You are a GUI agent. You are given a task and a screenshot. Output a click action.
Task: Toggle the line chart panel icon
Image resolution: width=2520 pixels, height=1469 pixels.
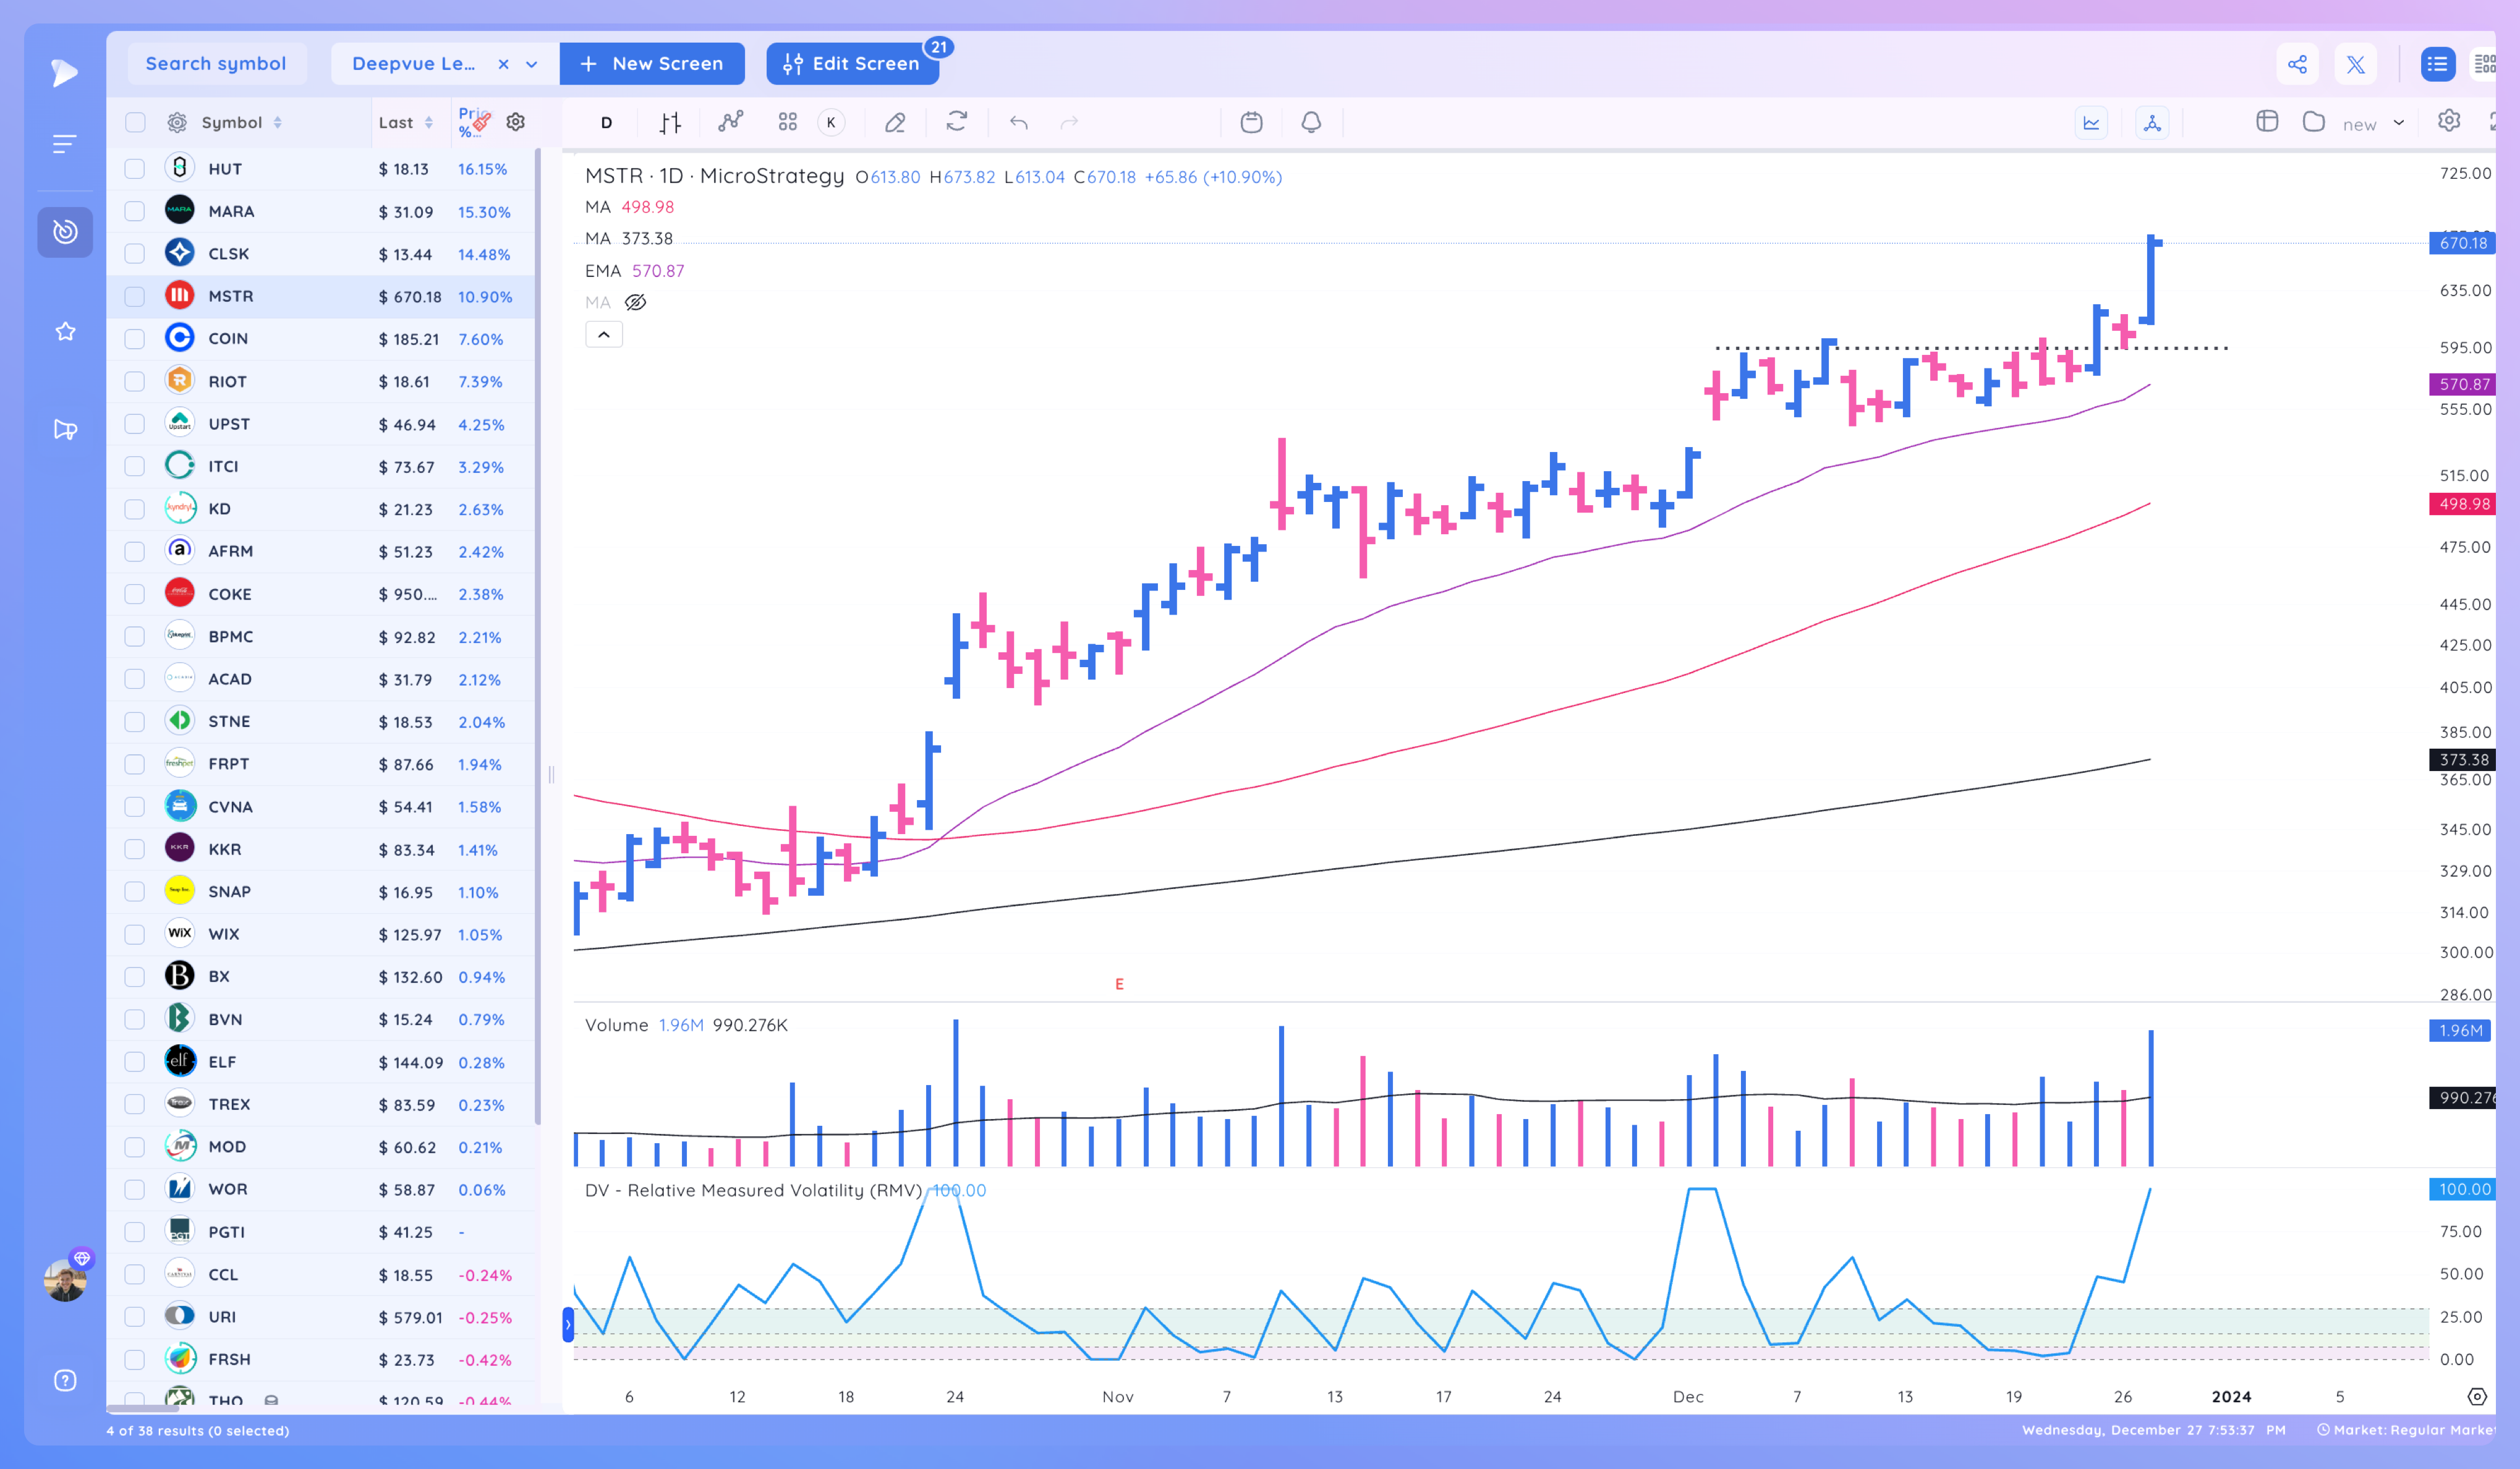click(x=2091, y=122)
